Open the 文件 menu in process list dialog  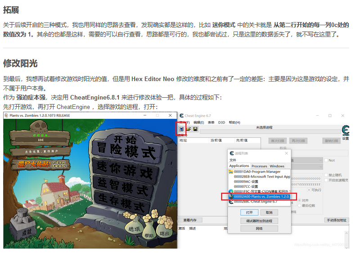(x=233, y=160)
